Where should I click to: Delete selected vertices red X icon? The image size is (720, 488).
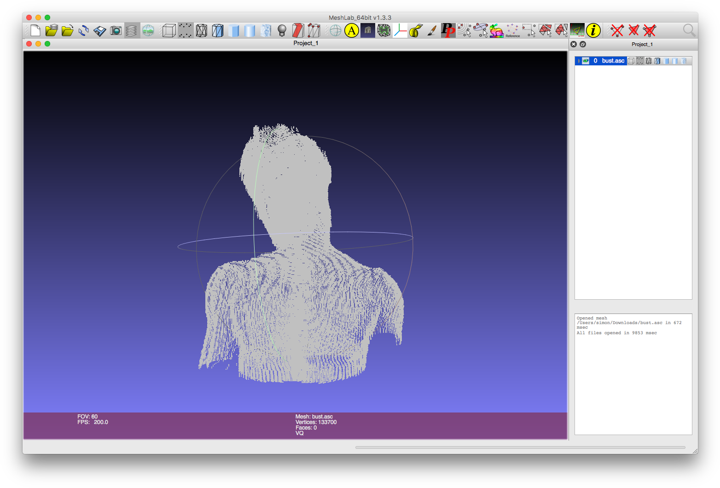point(617,31)
